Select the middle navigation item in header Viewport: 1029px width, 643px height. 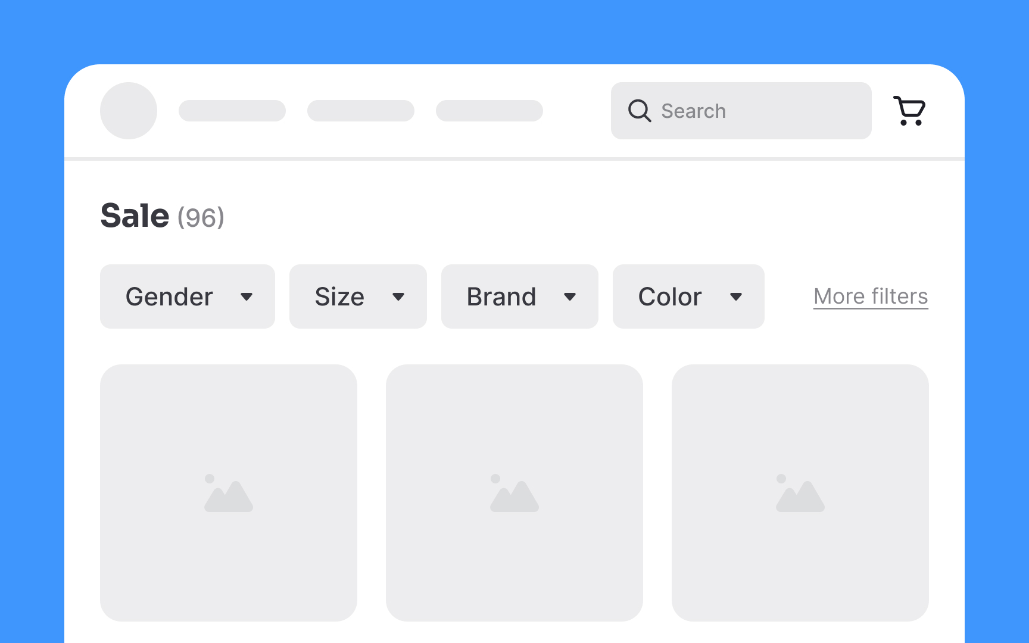360,111
